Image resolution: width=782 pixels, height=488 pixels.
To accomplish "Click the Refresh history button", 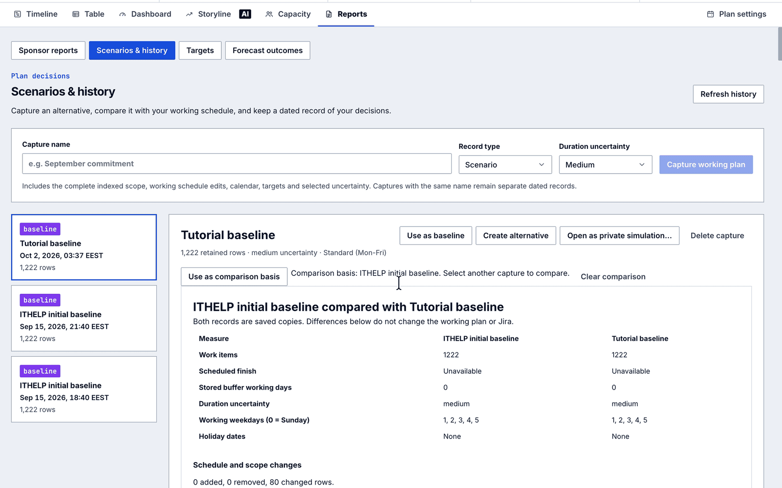I will pyautogui.click(x=728, y=94).
